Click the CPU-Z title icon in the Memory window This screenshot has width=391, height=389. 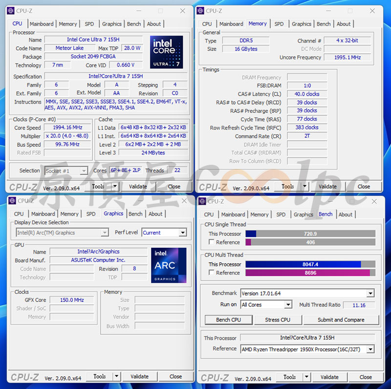tap(200, 11)
